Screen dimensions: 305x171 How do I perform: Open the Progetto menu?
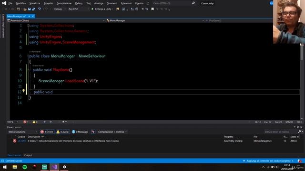tap(48, 3)
